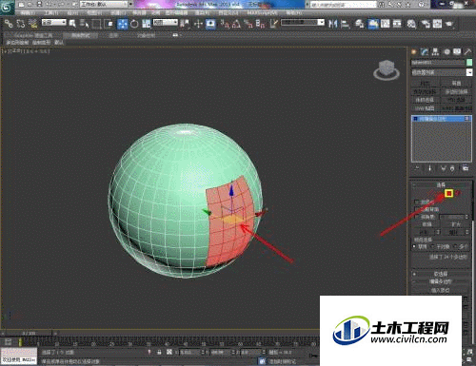Open the reference coordinate system dropdown
This screenshot has width=476, height=366.
pos(166,23)
